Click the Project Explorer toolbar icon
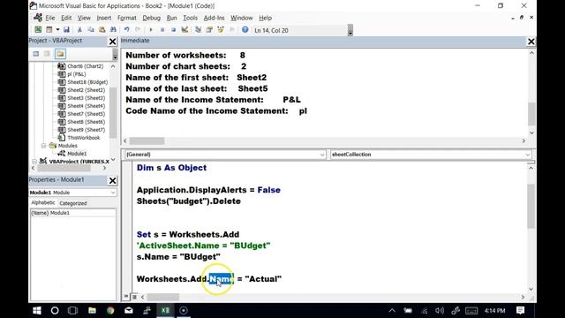The width and height of the screenshot is (565, 318). [x=198, y=30]
